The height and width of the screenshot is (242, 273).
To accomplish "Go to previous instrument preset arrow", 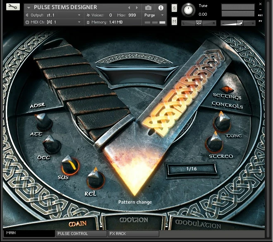I will (129, 8).
